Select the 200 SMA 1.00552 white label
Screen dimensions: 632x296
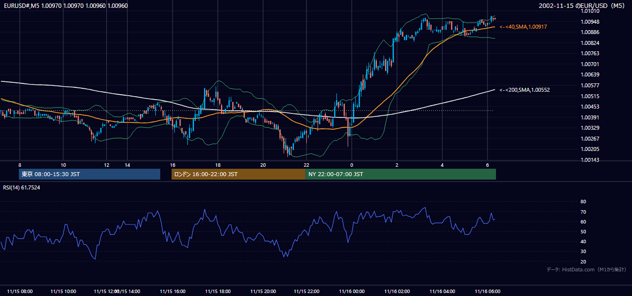click(x=524, y=90)
